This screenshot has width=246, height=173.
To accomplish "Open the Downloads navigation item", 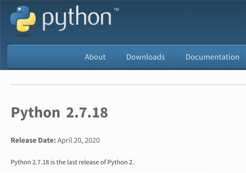I will click(x=145, y=57).
